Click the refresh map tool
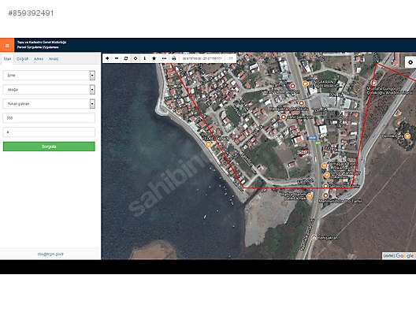Image resolution: width=416 pixels, height=312 pixels. pos(126,58)
